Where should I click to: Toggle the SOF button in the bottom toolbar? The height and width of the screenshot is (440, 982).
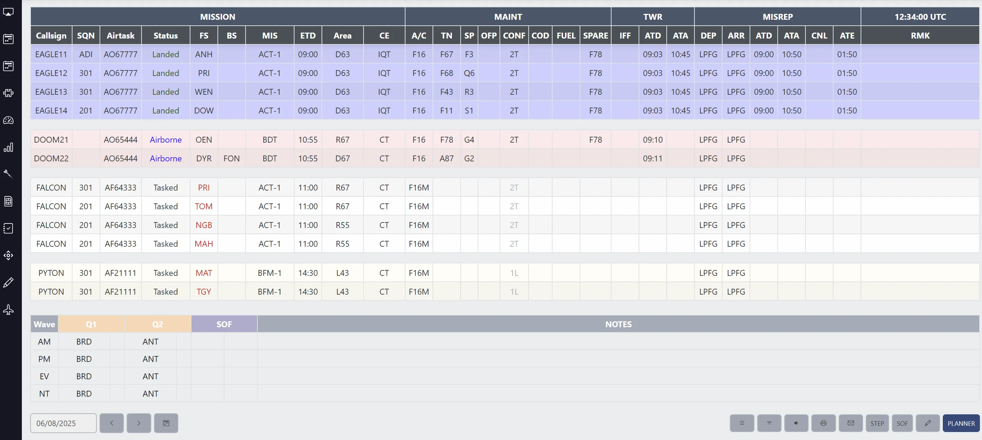point(902,423)
